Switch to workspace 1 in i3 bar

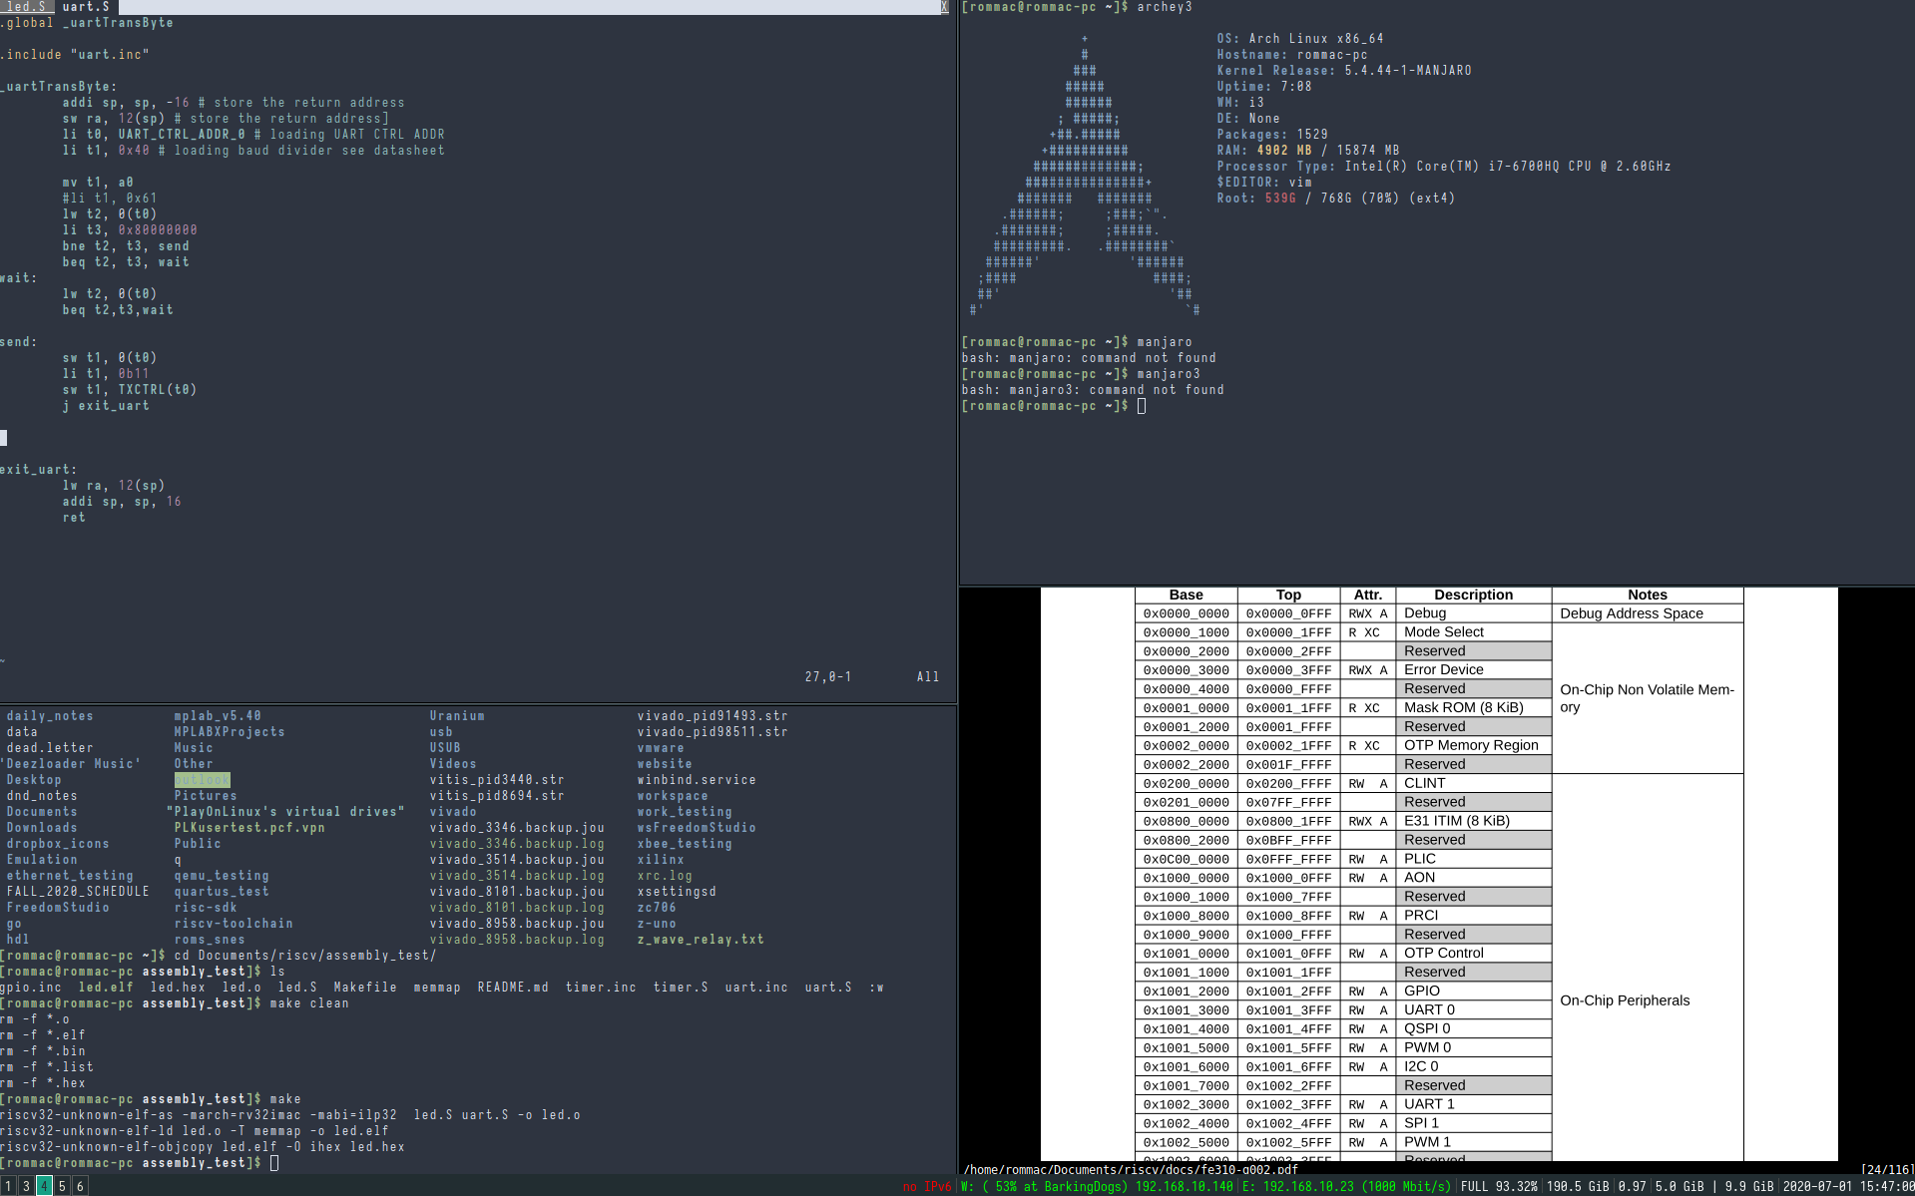8,1186
